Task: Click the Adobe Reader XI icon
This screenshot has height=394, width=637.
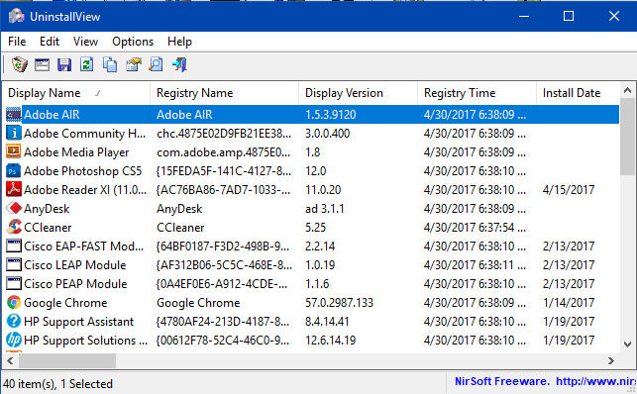Action: [x=14, y=189]
